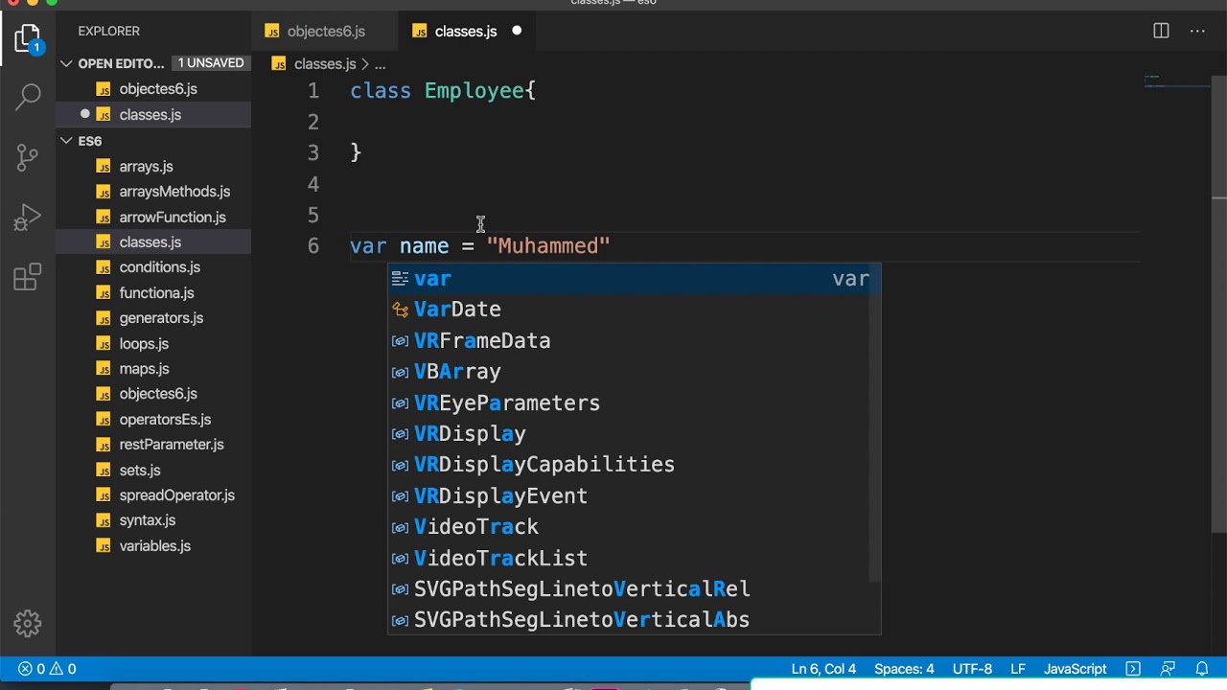
Task: Open objectes6.js in Open Editors list
Action: tap(153, 89)
